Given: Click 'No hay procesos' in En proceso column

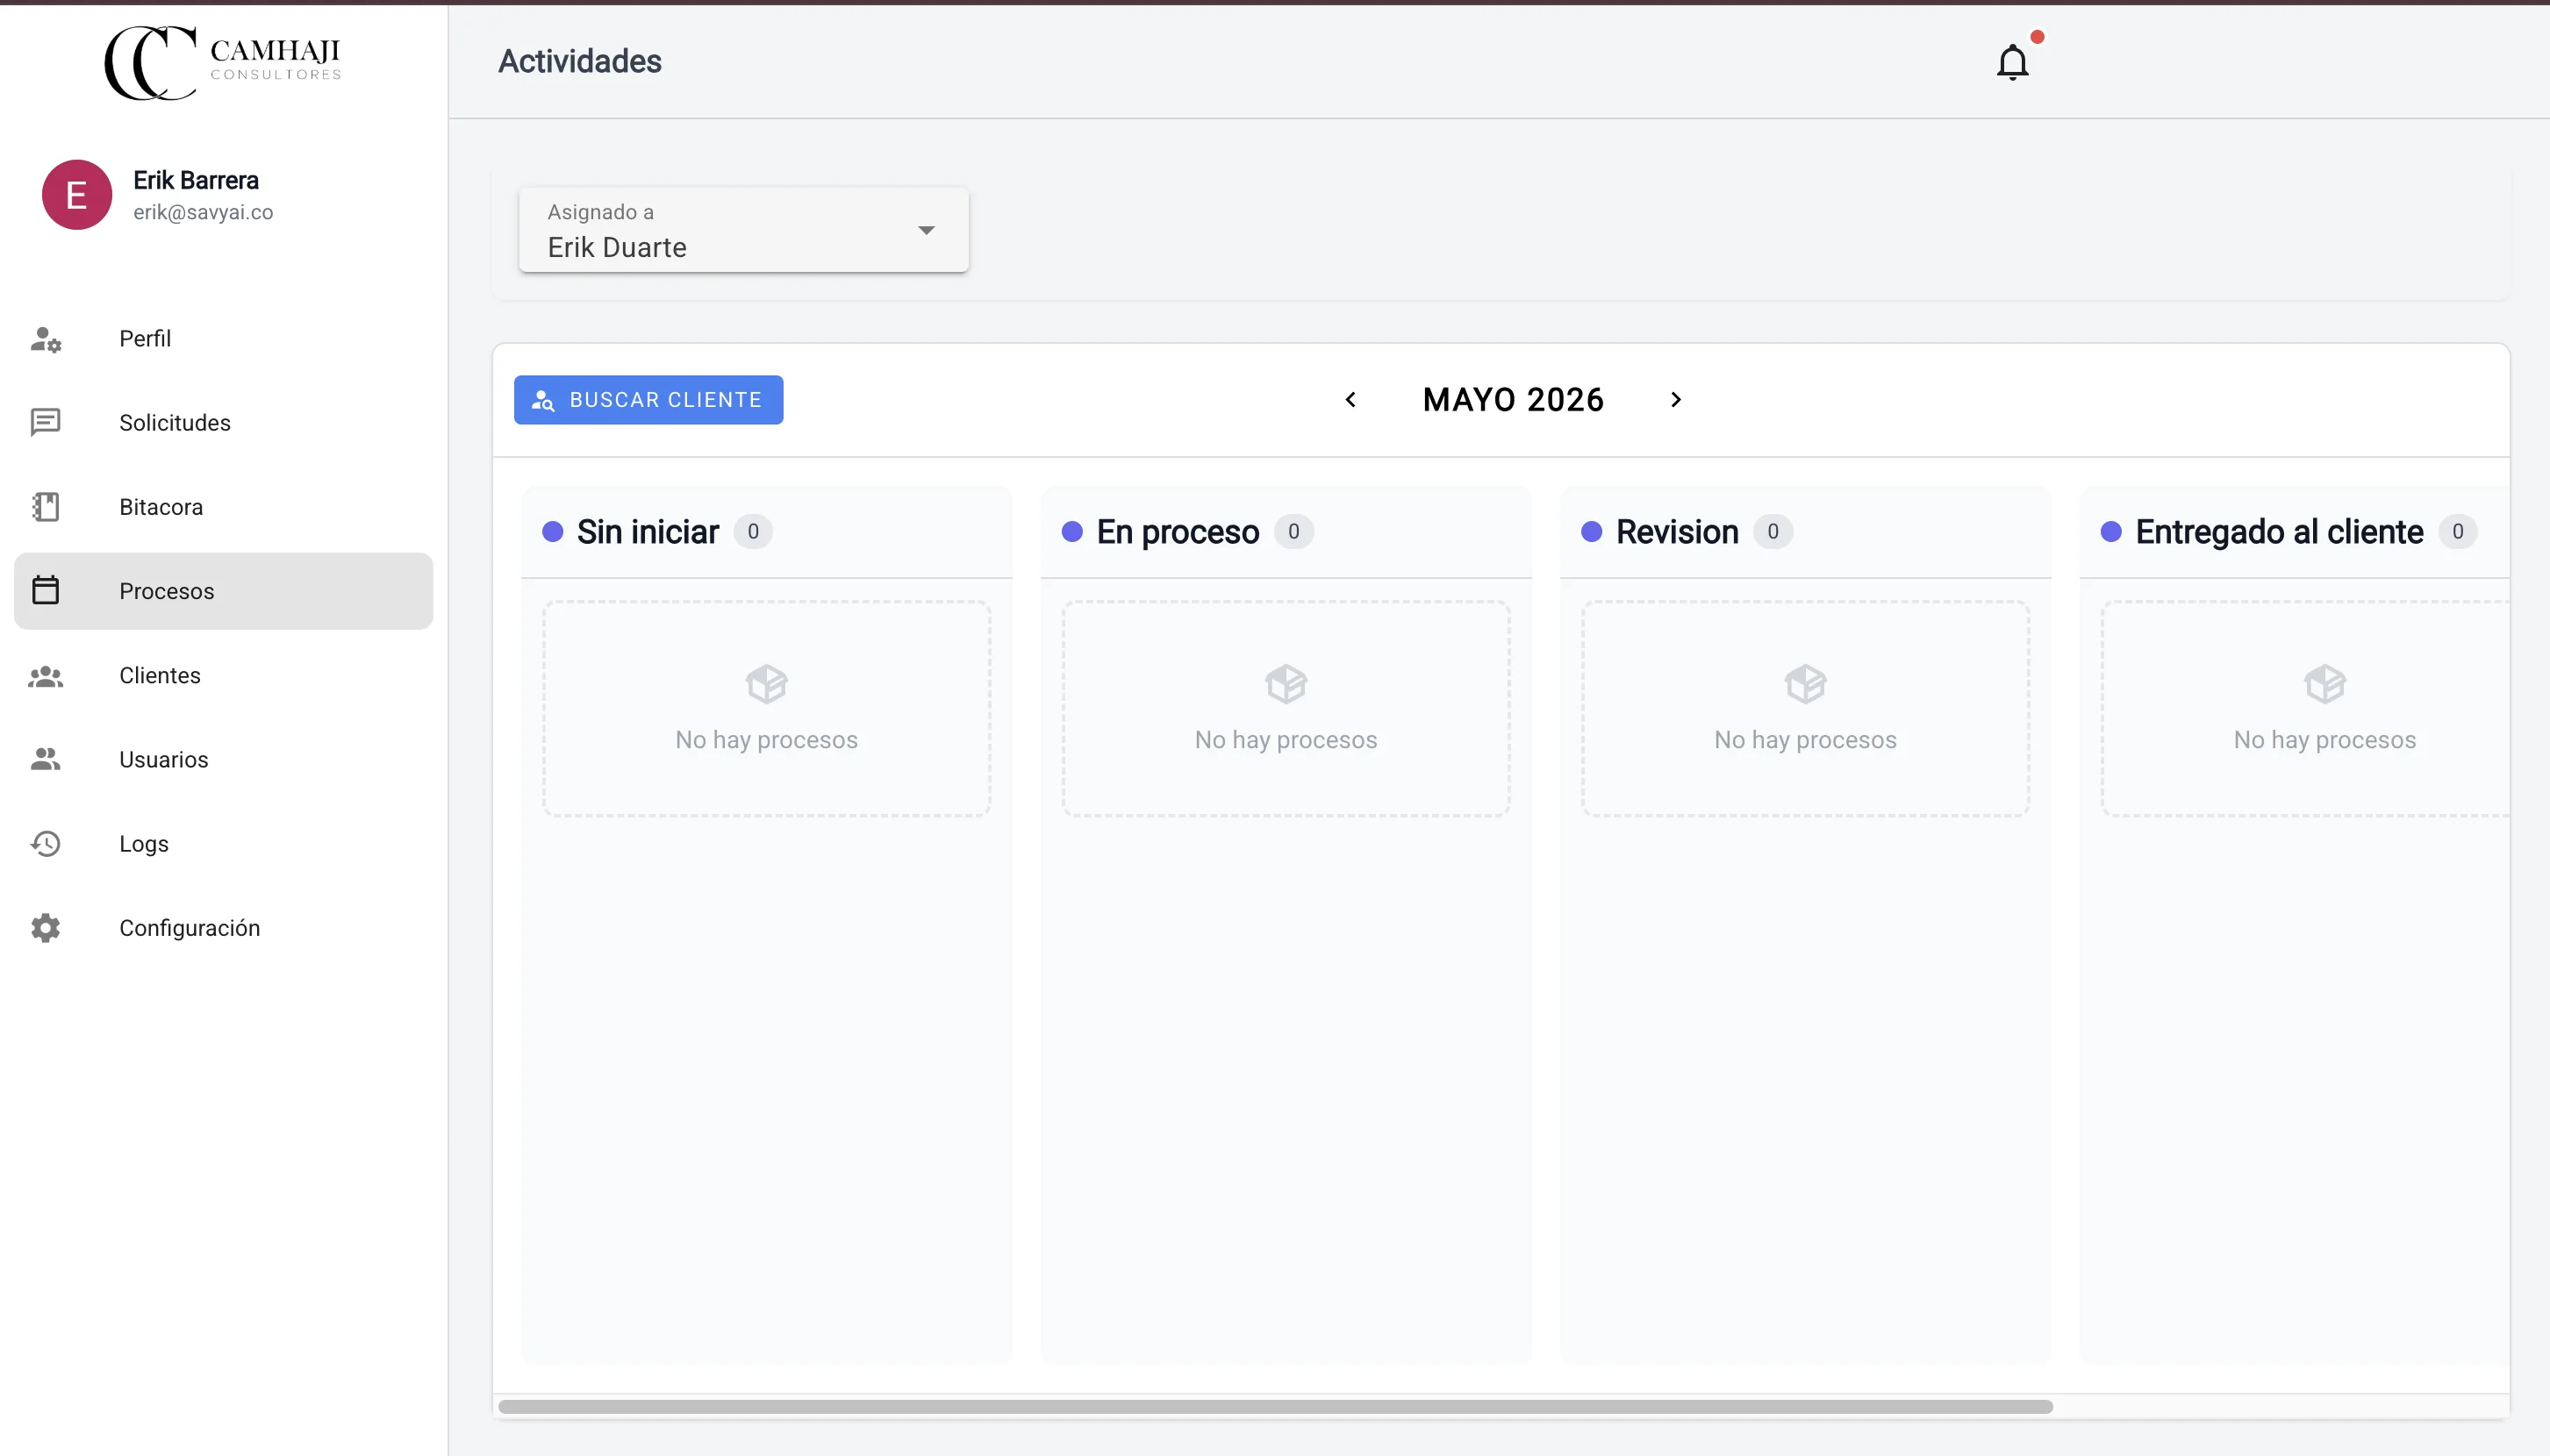Looking at the screenshot, I should pyautogui.click(x=1286, y=740).
